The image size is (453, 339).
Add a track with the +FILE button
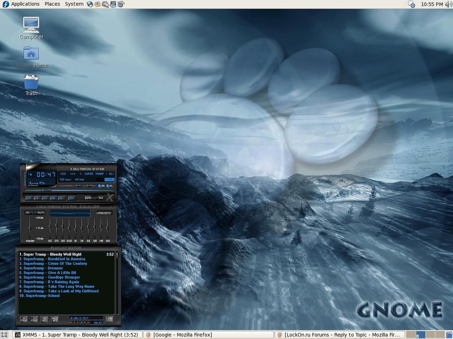pos(23,320)
